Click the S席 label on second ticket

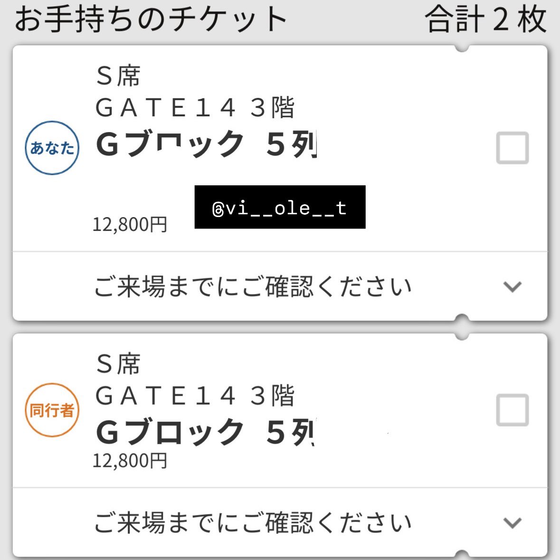pyautogui.click(x=118, y=364)
